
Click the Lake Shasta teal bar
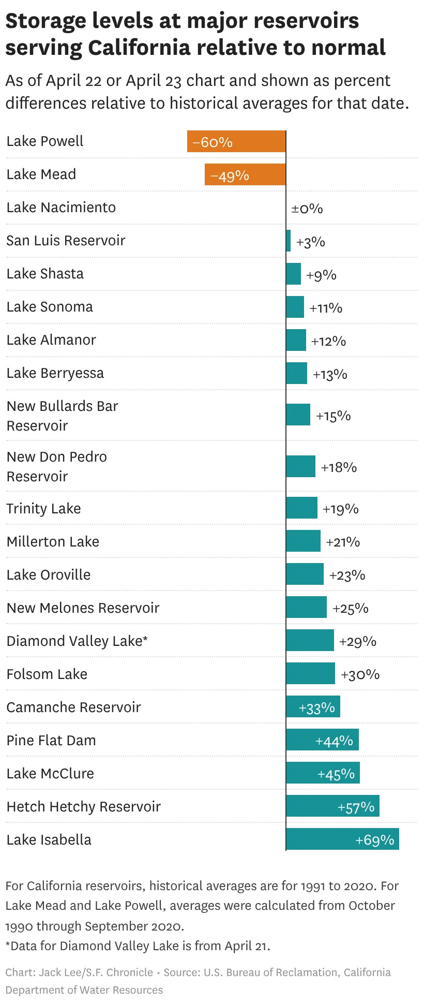(293, 274)
